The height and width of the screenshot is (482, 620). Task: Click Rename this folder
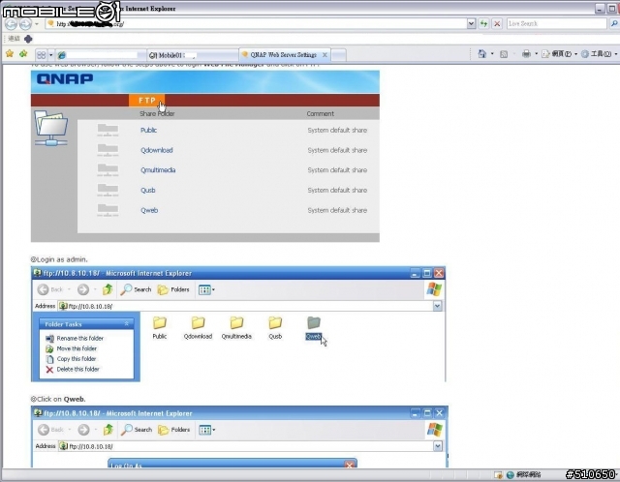[75, 338]
